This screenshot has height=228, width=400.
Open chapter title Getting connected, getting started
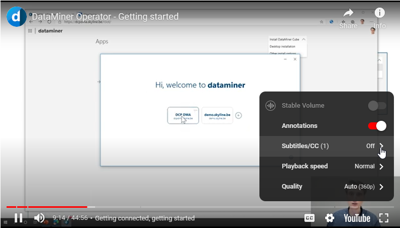coord(145,218)
